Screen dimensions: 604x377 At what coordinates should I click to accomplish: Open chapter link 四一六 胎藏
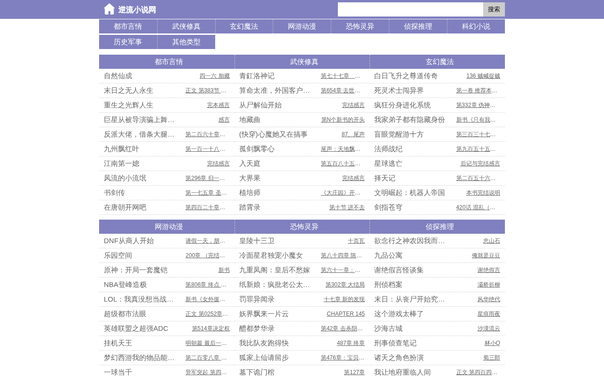click(x=215, y=76)
